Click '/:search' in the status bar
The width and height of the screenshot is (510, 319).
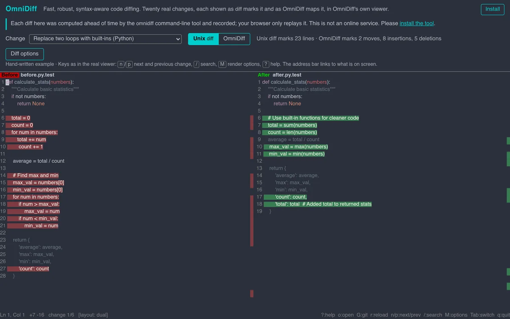coord(433,315)
